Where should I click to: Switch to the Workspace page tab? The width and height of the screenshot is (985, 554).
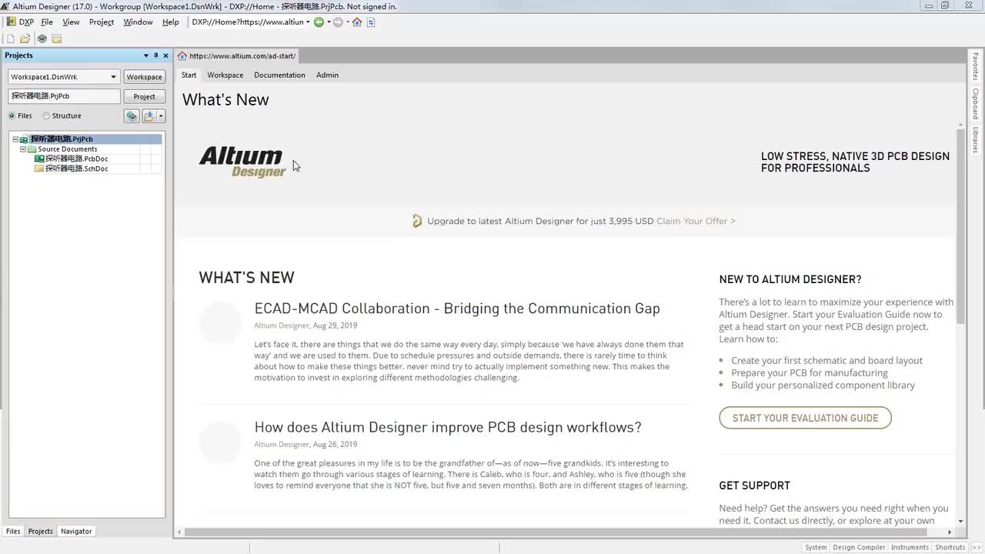click(x=225, y=75)
